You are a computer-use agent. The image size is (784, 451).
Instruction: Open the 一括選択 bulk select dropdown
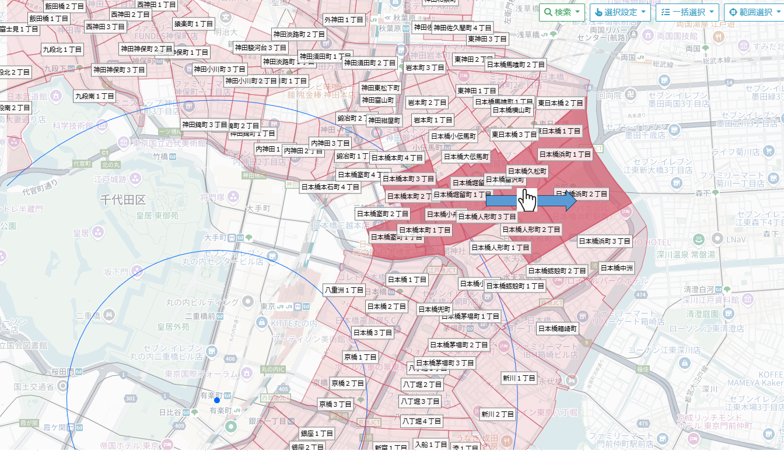[x=687, y=12]
